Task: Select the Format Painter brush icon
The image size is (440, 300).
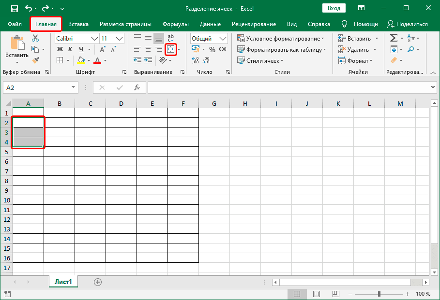Action: (35, 60)
